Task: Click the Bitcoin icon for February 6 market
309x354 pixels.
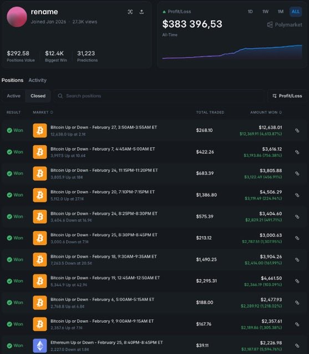Action: 40,302
